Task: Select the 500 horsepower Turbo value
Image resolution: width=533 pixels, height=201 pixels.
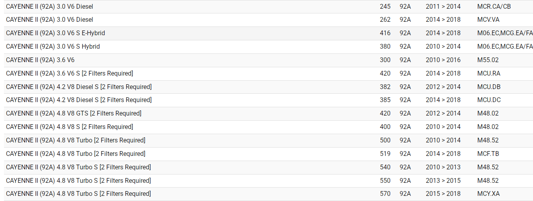Action: coord(385,140)
